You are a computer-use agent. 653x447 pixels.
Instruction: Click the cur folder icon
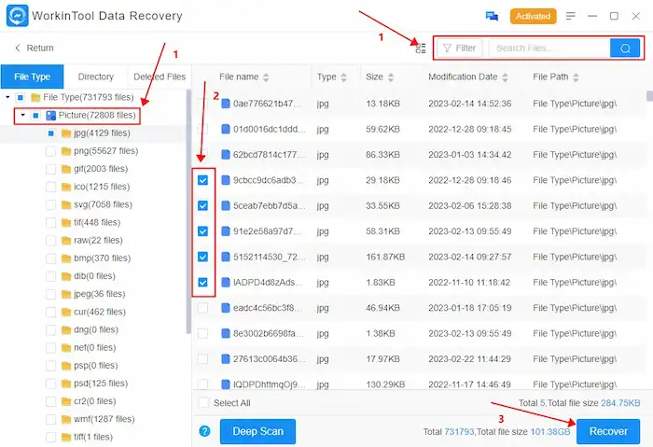(66, 312)
